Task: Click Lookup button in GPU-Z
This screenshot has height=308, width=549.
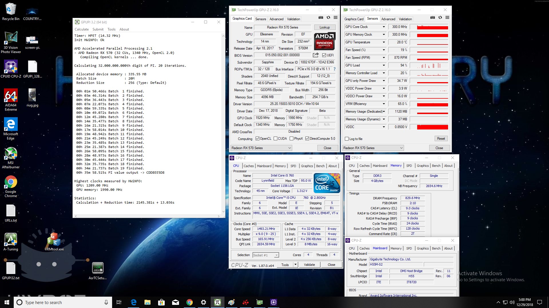Action: tap(325, 27)
